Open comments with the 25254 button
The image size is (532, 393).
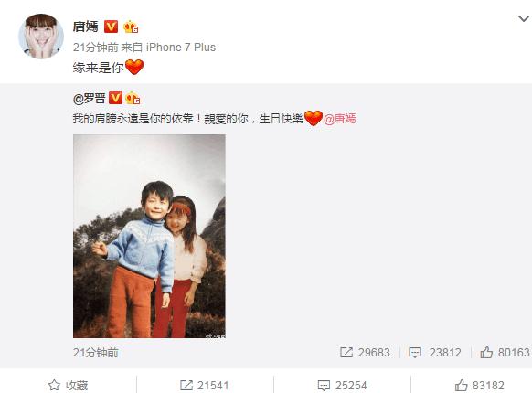[343, 385]
